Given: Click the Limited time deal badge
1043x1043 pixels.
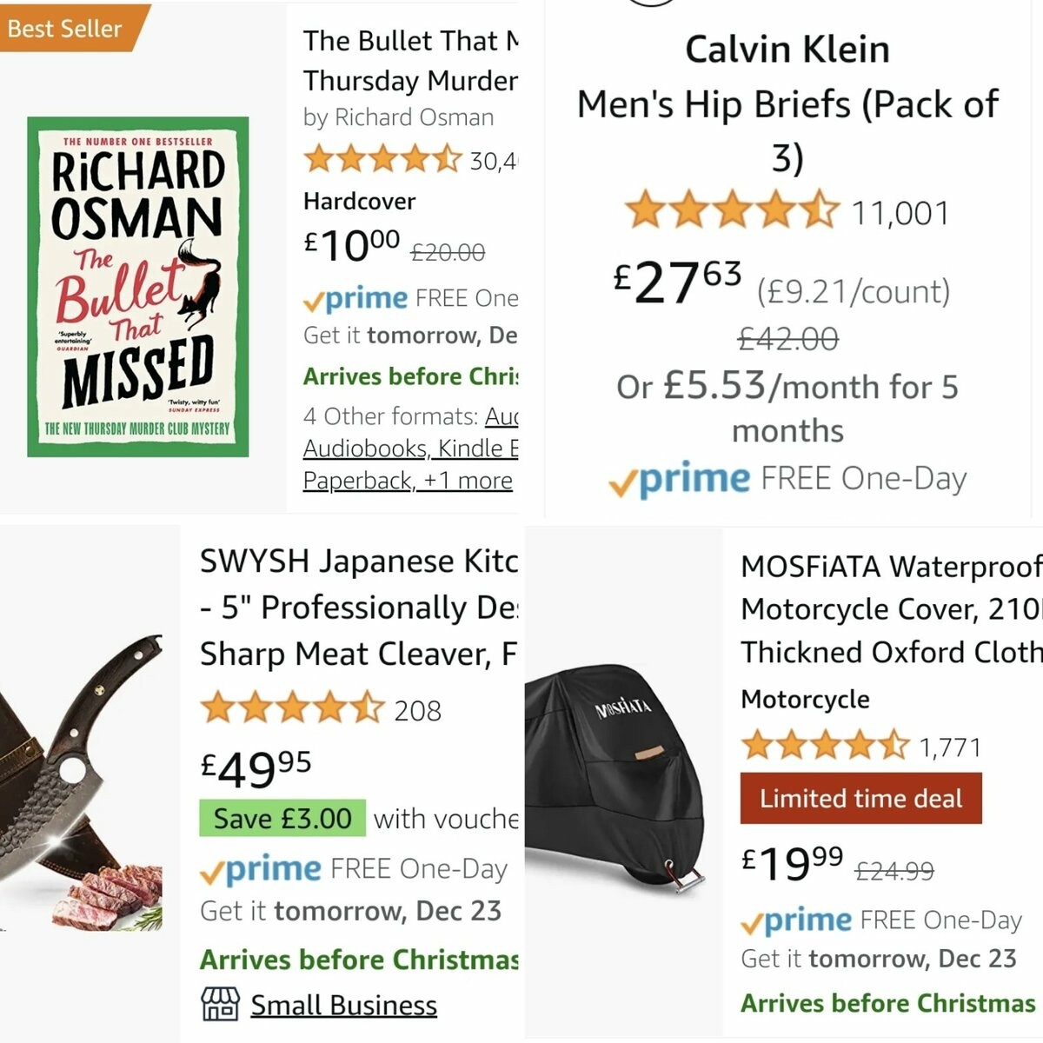Looking at the screenshot, I should click(860, 799).
